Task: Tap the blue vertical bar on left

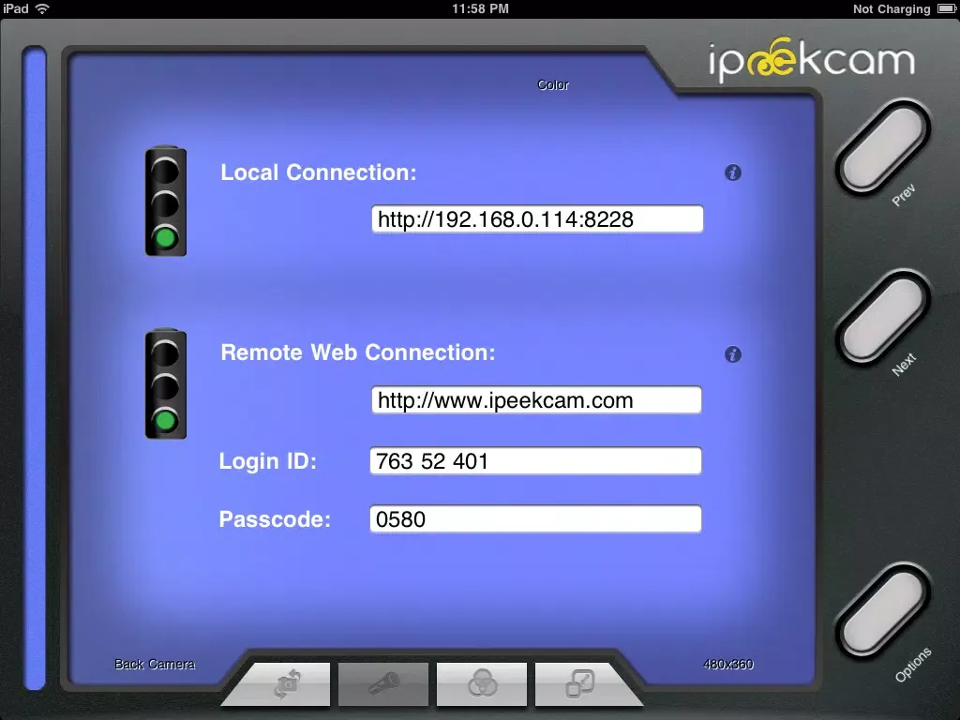Action: 35,367
